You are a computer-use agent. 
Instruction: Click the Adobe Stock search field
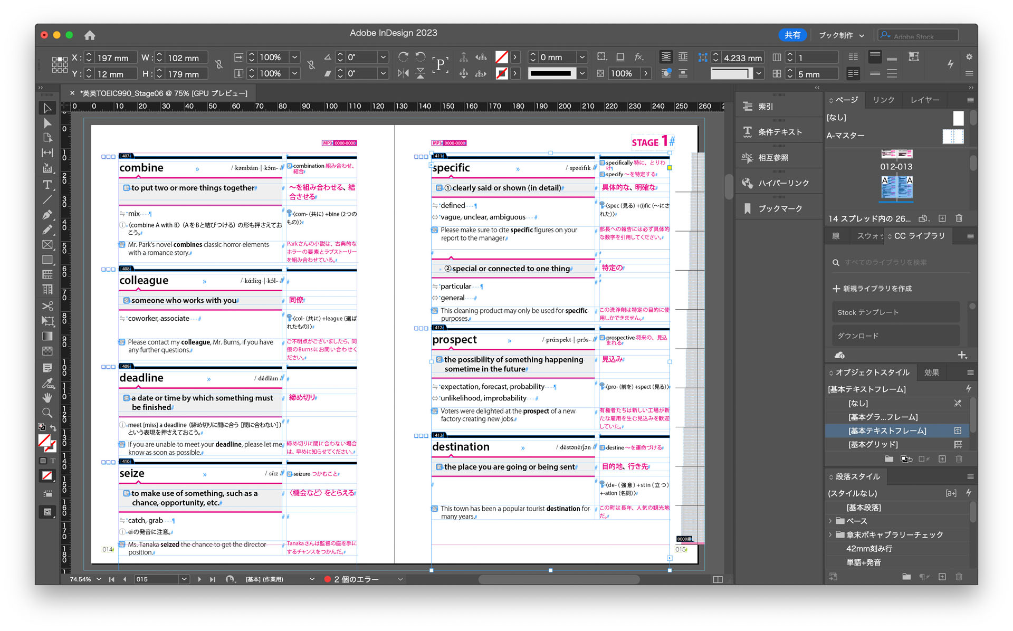pos(918,35)
